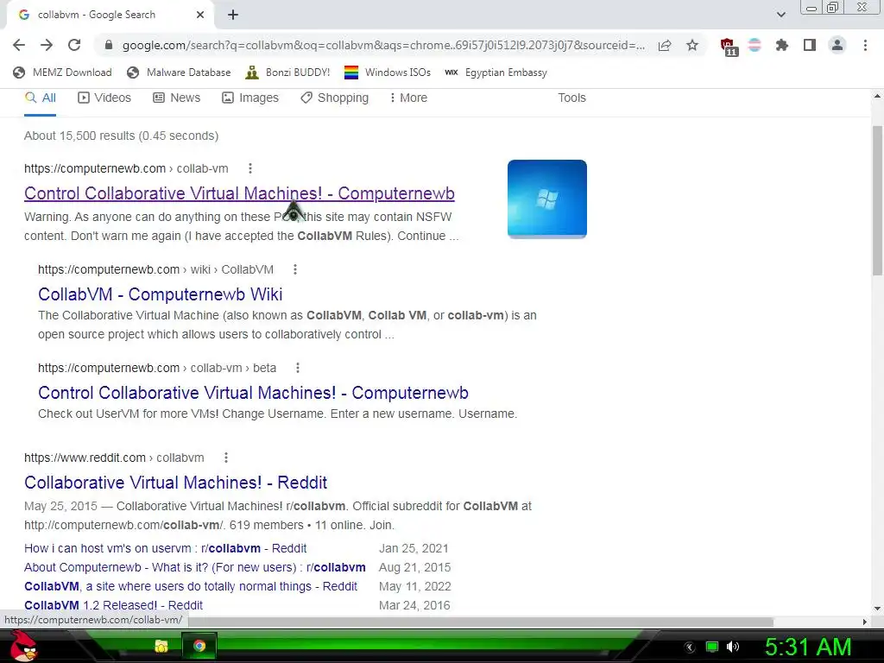
Task: Click Chrome taskbar icon
Action: coord(199,646)
